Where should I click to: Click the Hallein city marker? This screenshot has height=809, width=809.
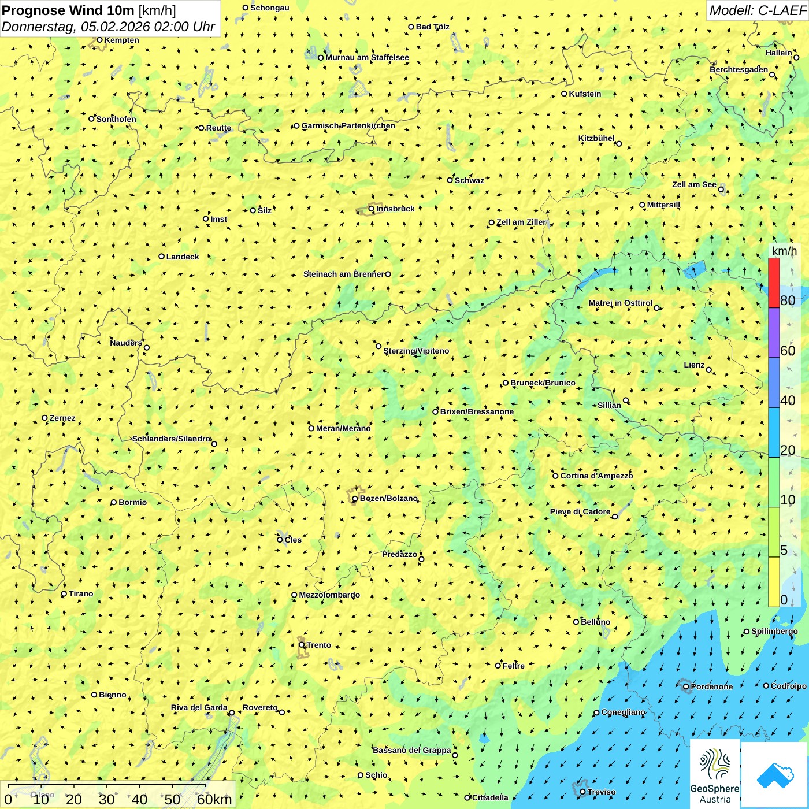[796, 57]
